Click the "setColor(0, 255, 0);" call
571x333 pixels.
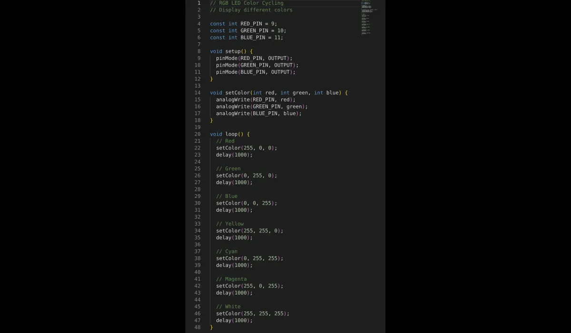pos(246,176)
